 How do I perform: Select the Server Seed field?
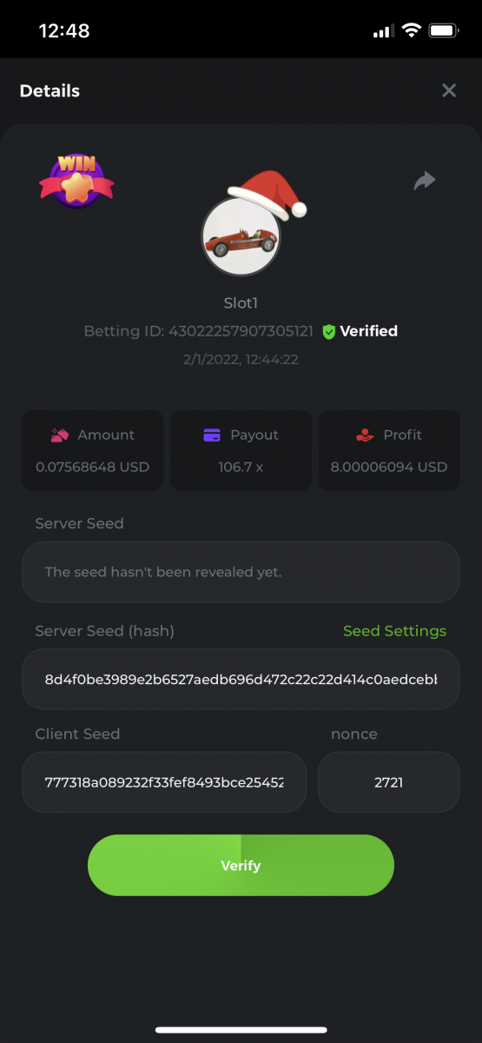pos(241,572)
